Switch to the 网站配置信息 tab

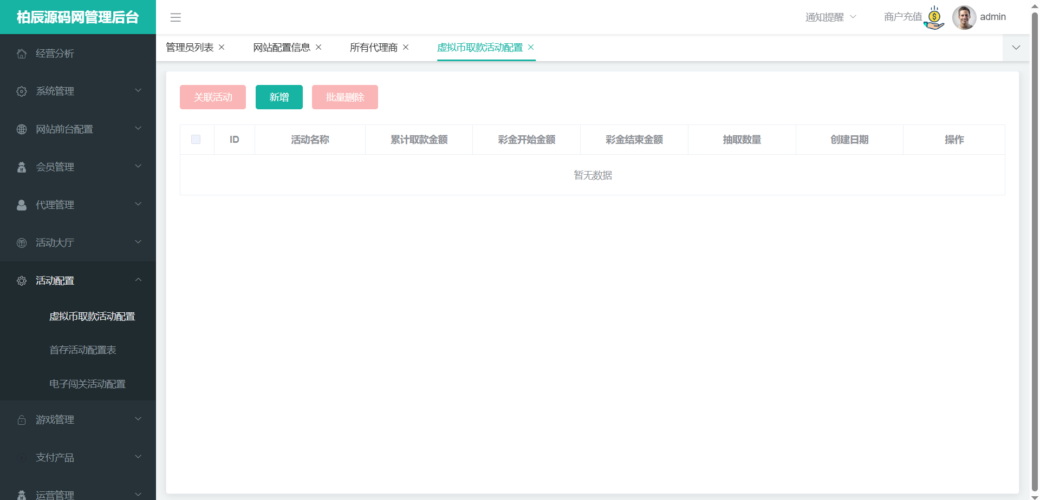tap(282, 48)
